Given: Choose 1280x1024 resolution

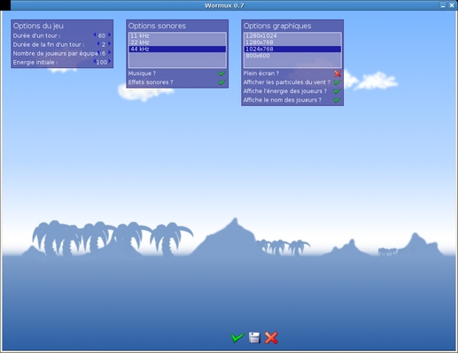Looking at the screenshot, I should 292,35.
